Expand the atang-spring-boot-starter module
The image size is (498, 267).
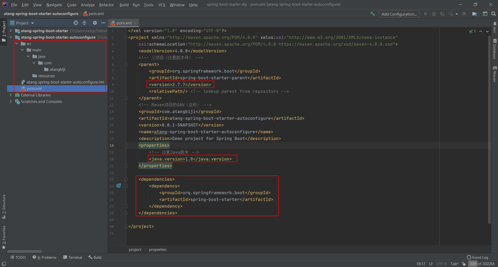coord(11,31)
